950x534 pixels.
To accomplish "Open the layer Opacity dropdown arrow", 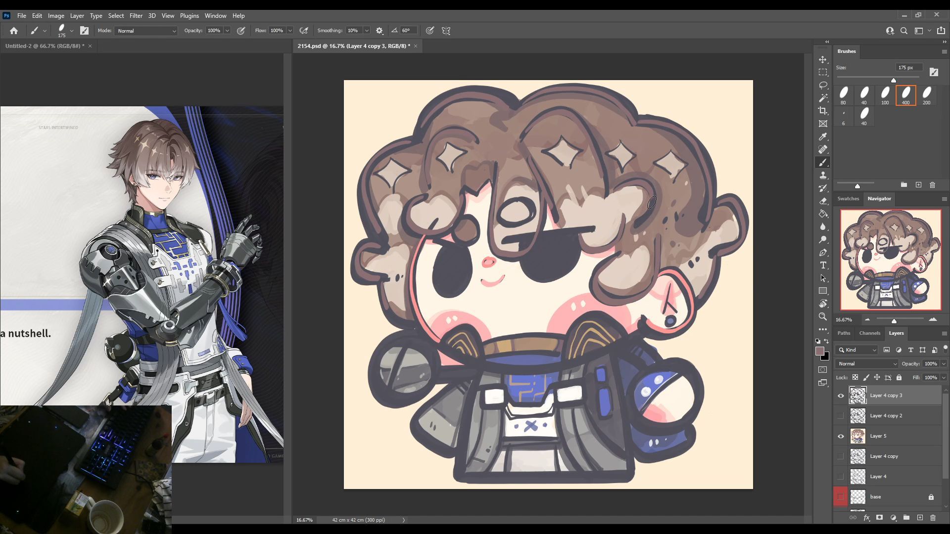I will point(944,363).
